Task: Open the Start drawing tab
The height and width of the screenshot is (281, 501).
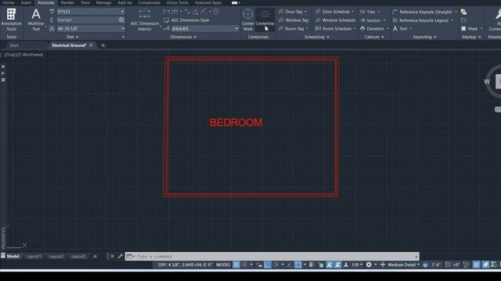Action: point(14,45)
